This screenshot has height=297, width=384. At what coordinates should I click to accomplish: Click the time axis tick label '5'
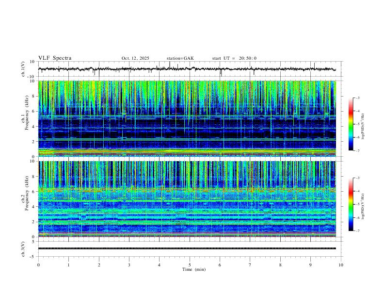190,265
